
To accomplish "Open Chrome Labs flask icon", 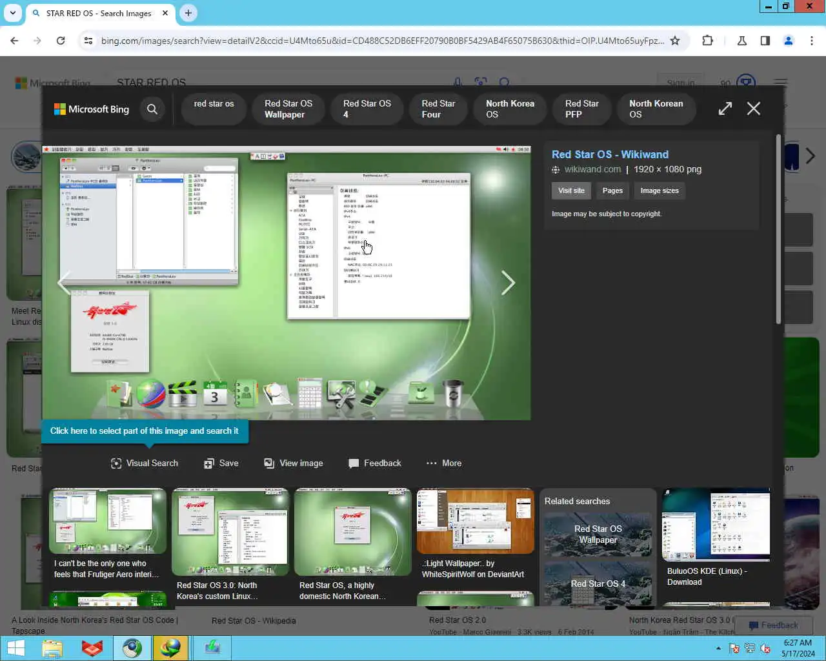I will (742, 41).
